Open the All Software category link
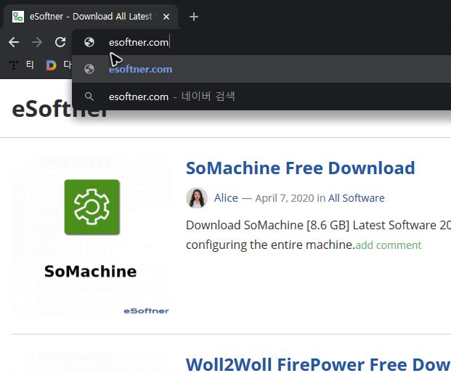The height and width of the screenshot is (373, 451). click(357, 198)
